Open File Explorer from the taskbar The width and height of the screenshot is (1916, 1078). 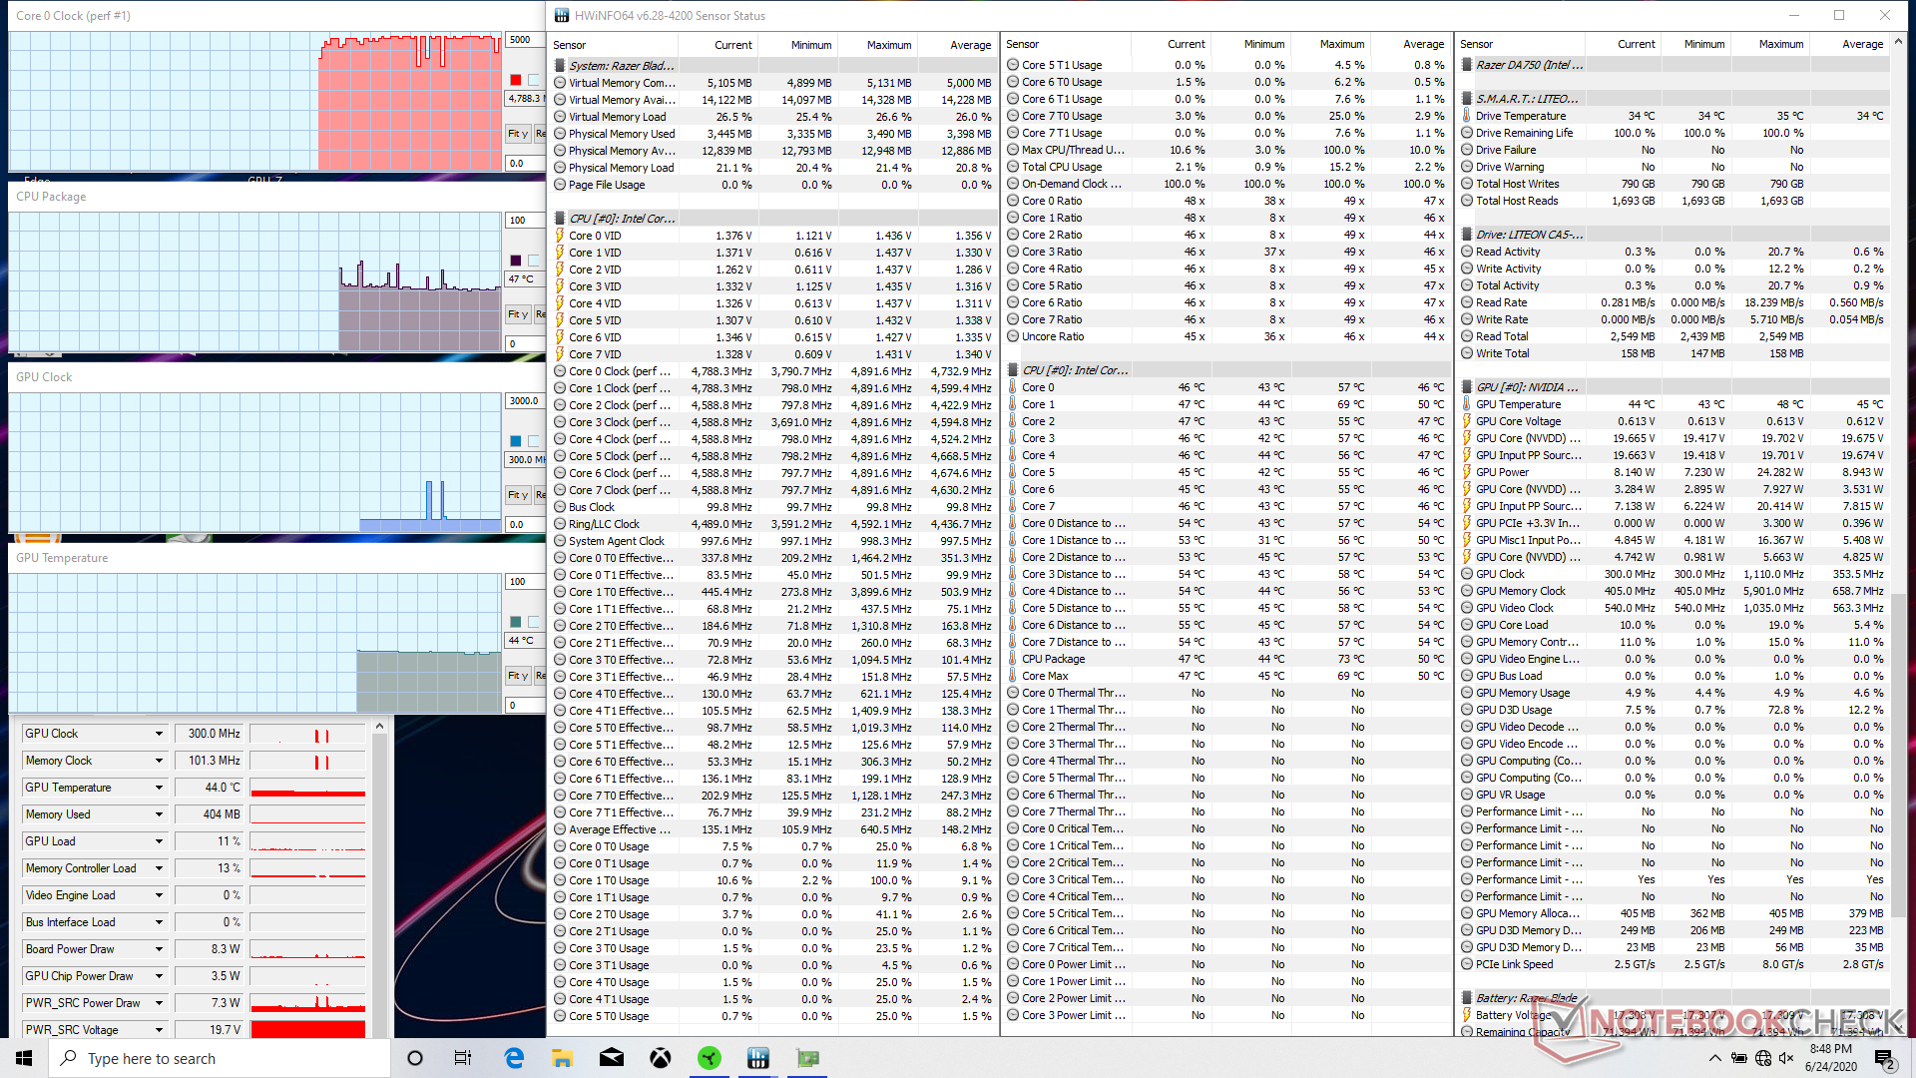click(563, 1058)
